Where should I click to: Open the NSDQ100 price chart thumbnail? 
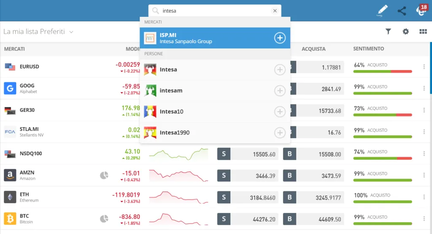[178, 154]
